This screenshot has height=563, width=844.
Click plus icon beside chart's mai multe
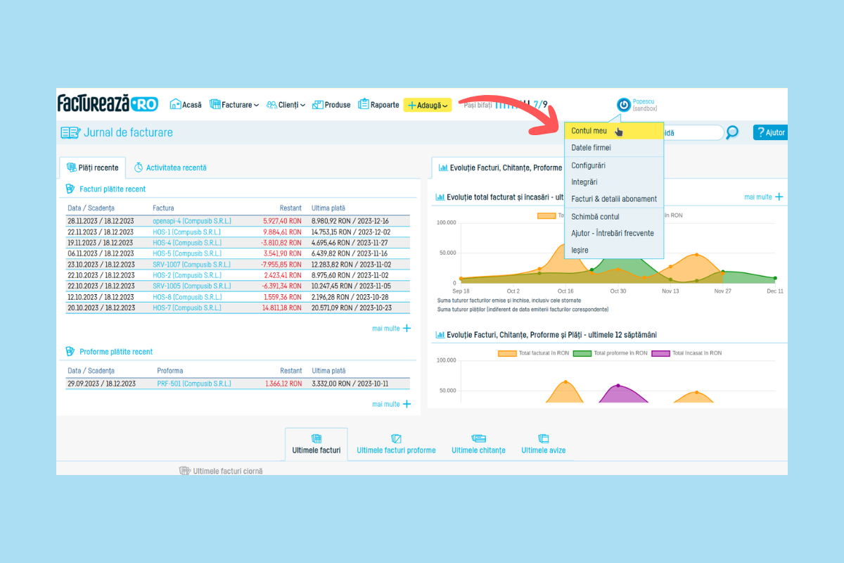pyautogui.click(x=779, y=197)
